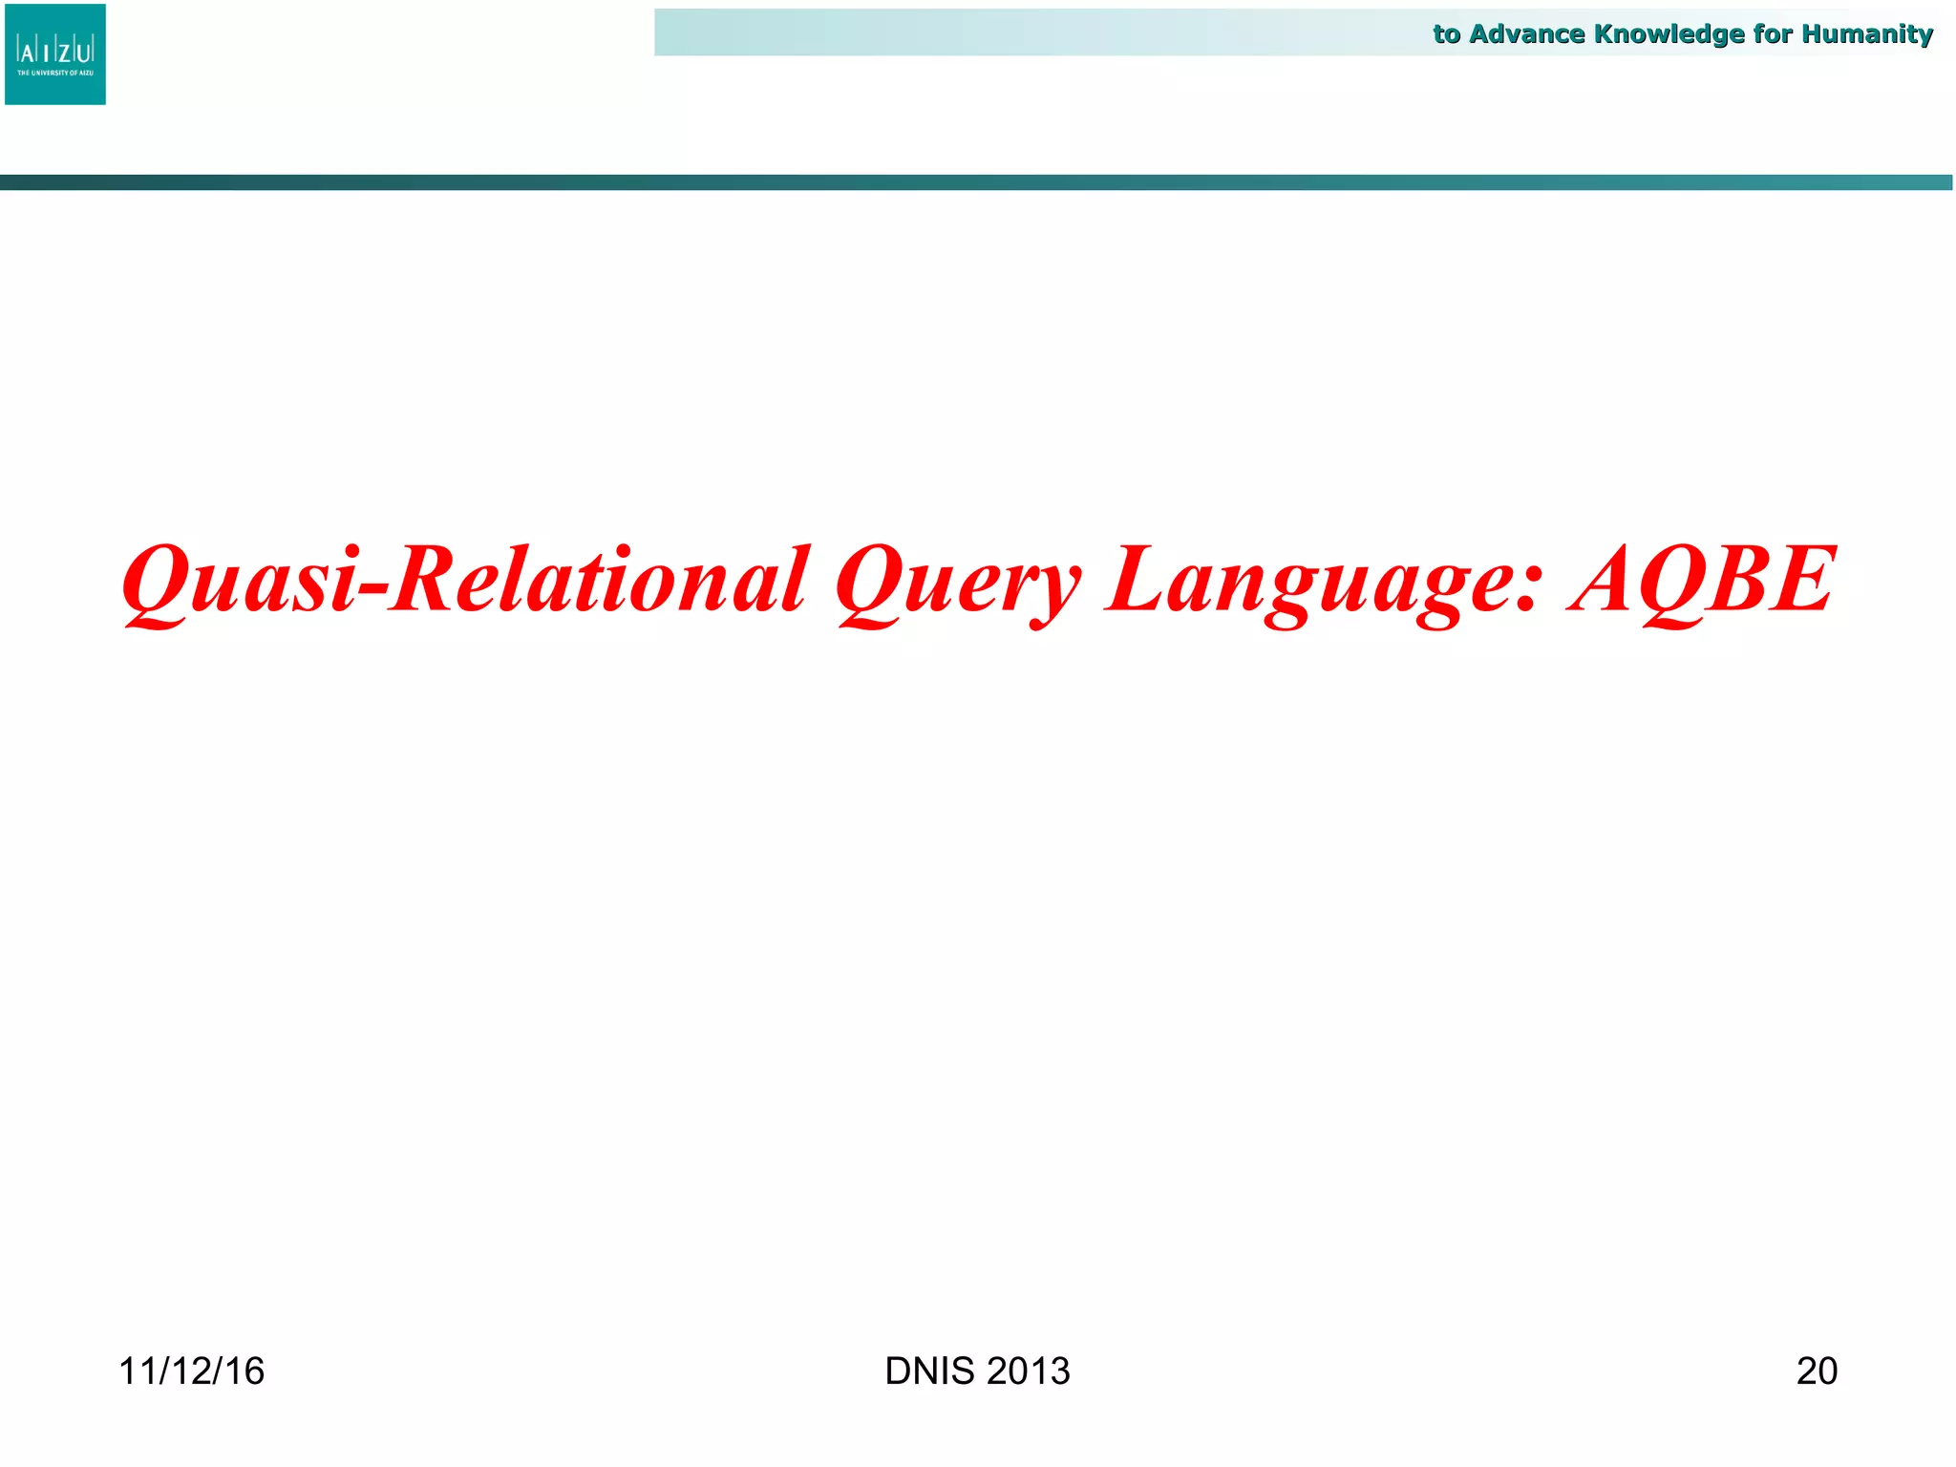Click the University of Aizu logo
The width and height of the screenshot is (1956, 1467).
click(x=55, y=54)
